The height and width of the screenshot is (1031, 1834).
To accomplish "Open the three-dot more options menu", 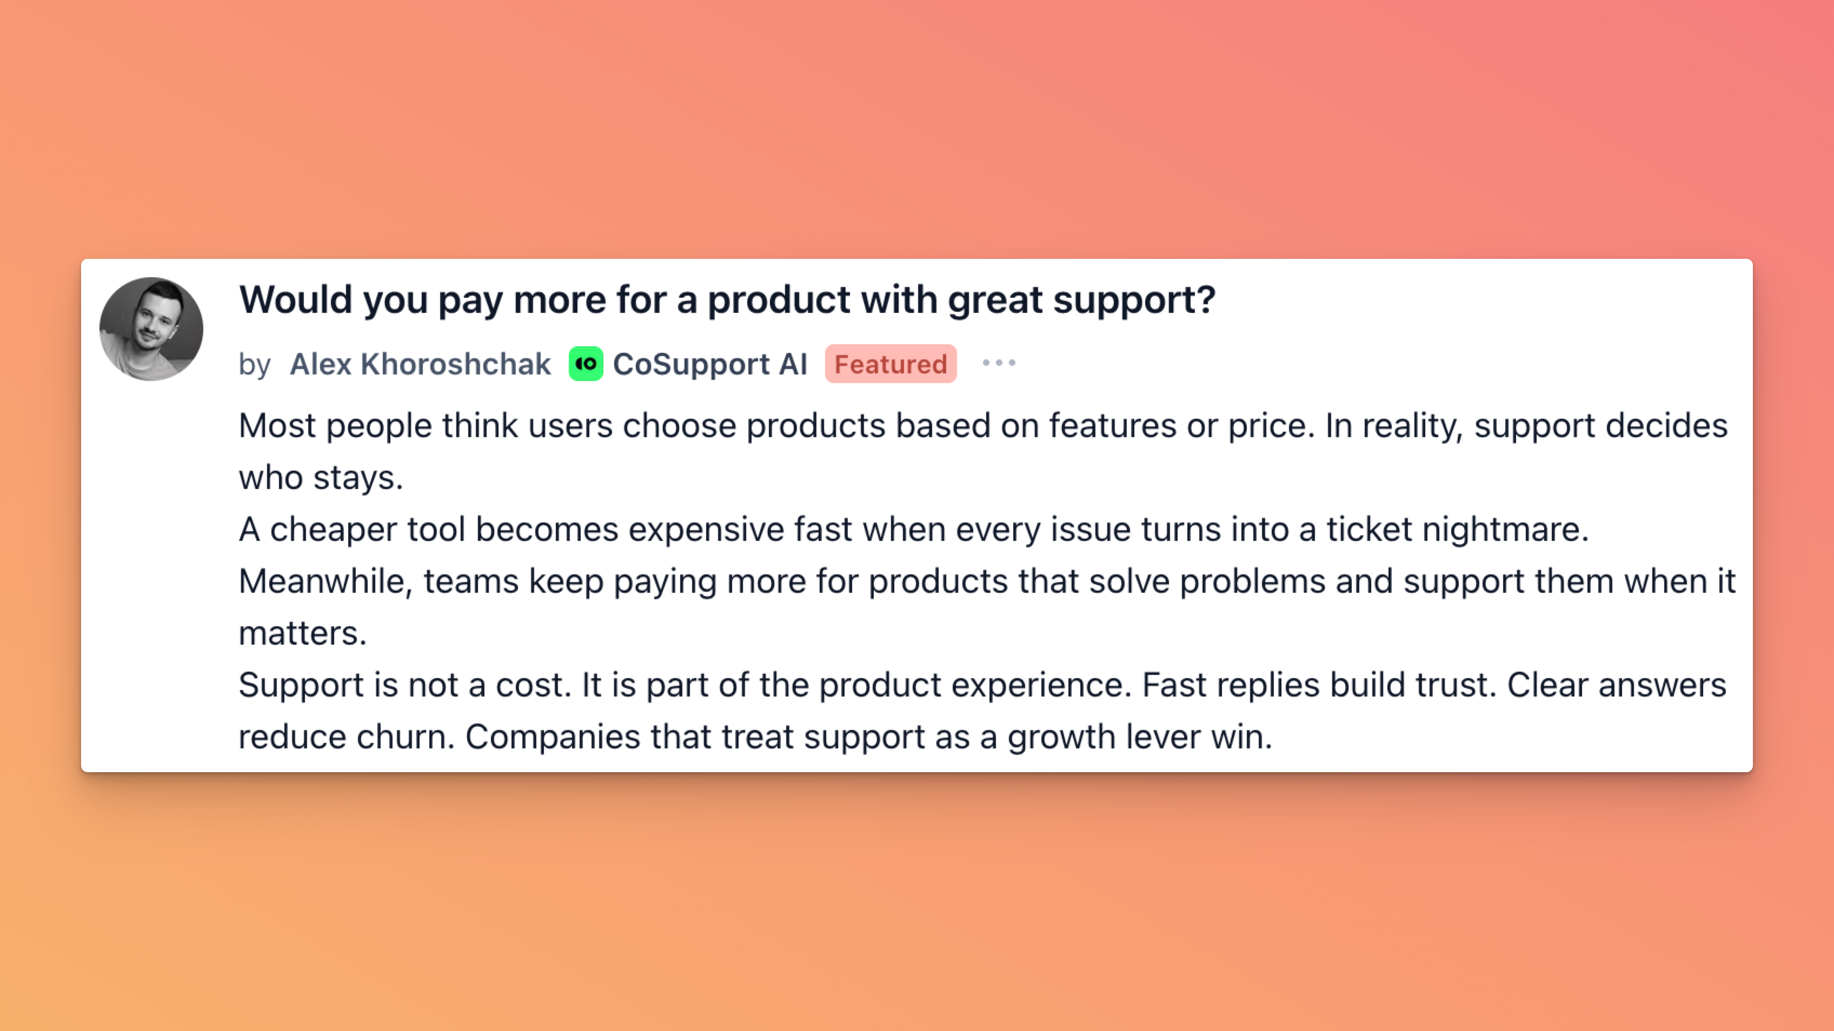I will [x=998, y=363].
